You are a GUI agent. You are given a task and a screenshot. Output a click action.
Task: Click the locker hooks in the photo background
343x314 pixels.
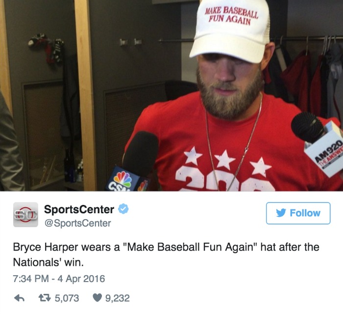click(x=131, y=42)
